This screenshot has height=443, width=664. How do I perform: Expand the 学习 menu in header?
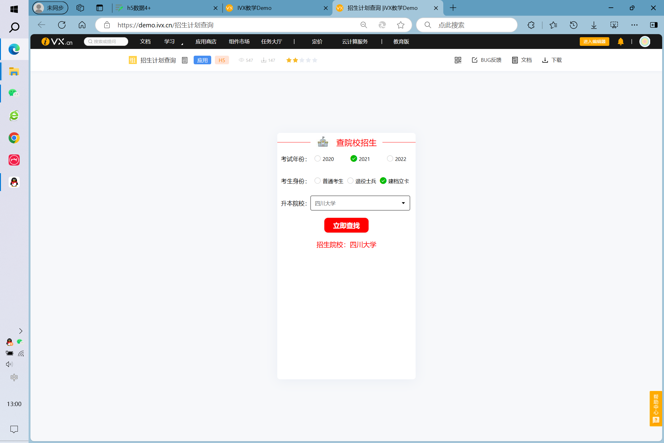click(x=169, y=42)
